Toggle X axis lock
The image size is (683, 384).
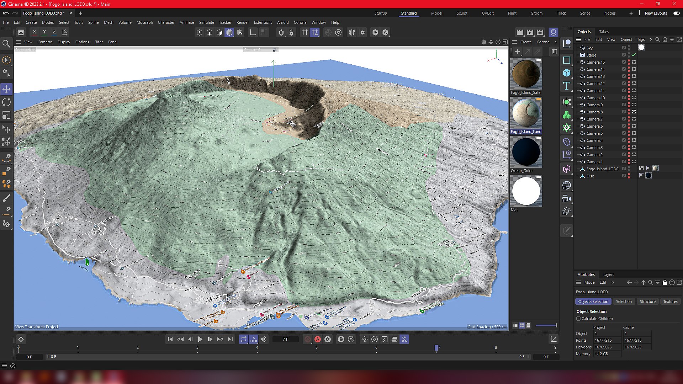[34, 32]
